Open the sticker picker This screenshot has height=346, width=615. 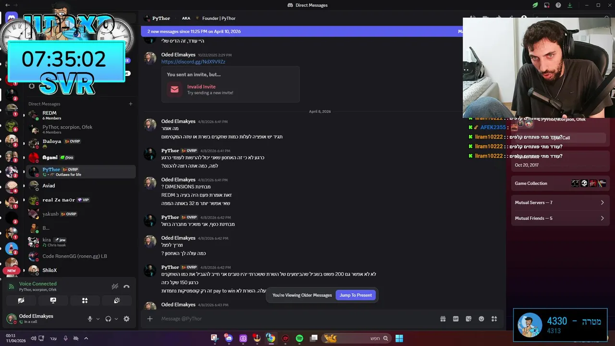[x=468, y=319]
